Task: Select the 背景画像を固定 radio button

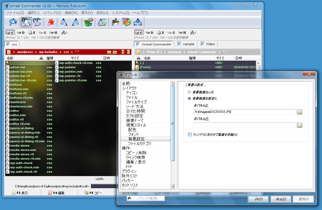Action: click(x=189, y=98)
